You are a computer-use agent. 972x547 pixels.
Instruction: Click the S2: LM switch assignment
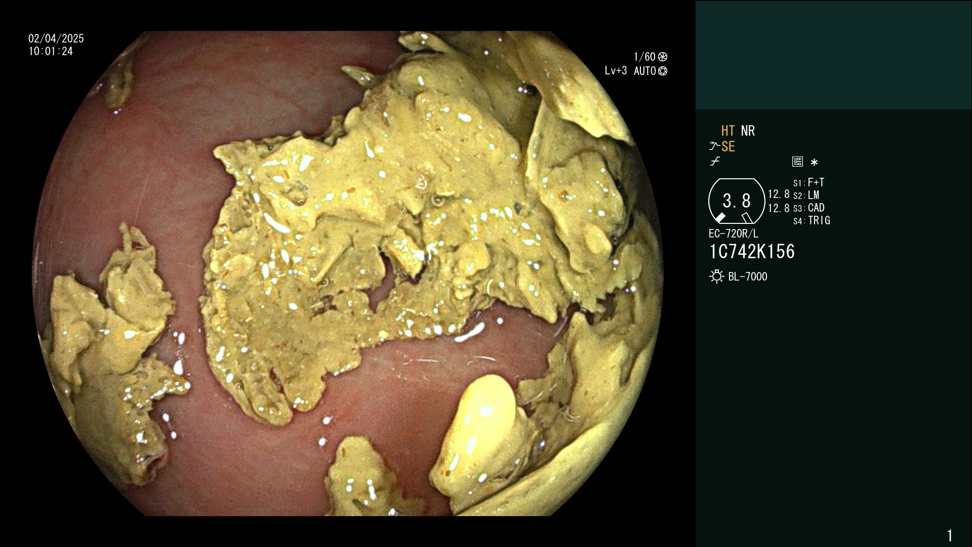tap(806, 195)
